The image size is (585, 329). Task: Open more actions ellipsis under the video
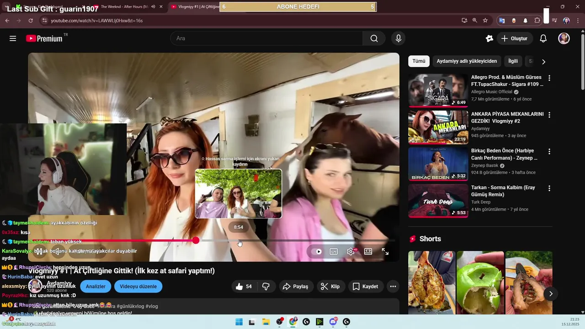pos(393,287)
